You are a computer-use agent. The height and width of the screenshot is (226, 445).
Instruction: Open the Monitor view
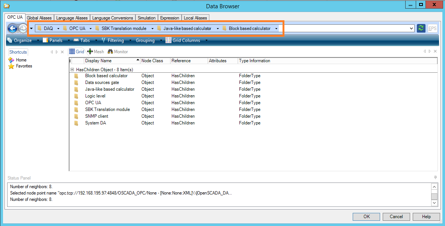pos(118,52)
